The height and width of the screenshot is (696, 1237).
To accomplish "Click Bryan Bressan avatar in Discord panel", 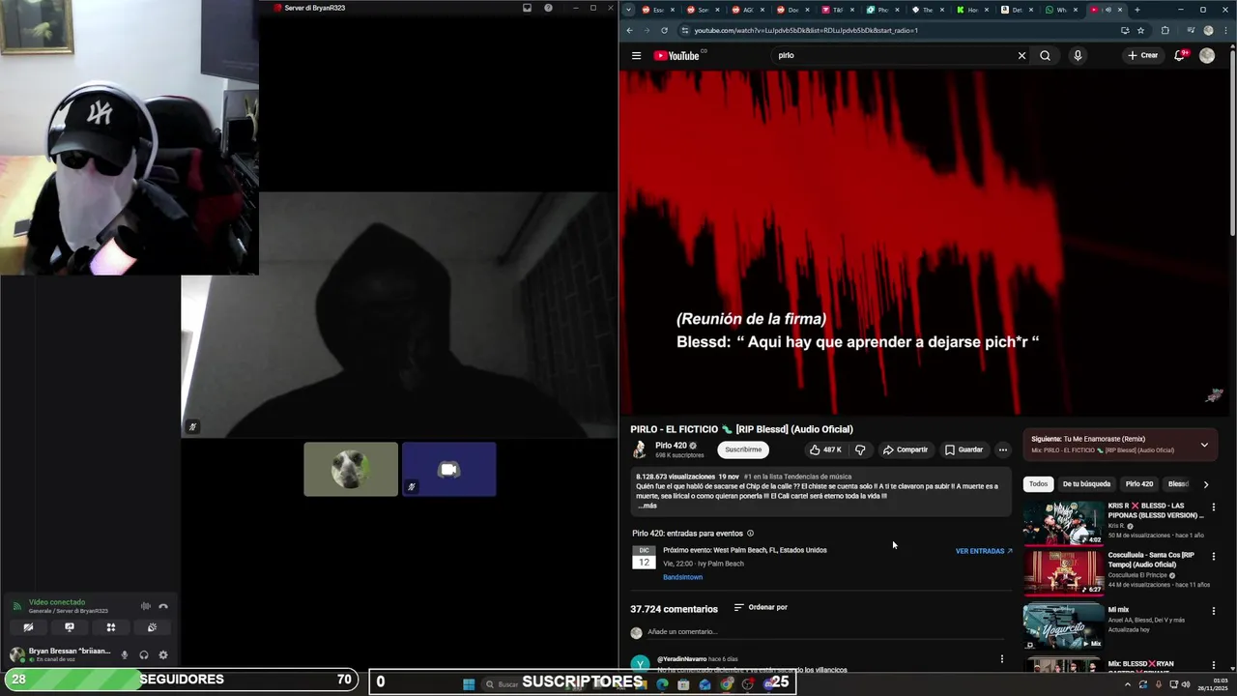I will pyautogui.click(x=17, y=654).
